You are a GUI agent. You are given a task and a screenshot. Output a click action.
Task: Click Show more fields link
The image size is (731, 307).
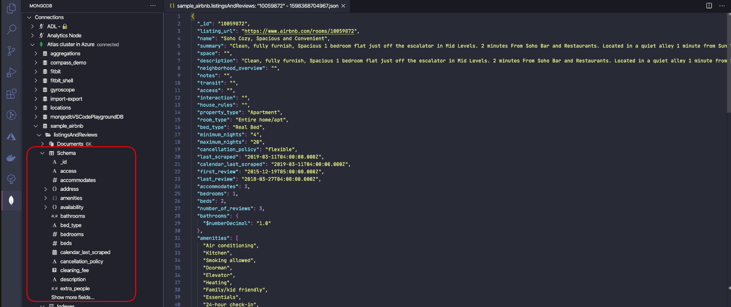72,297
